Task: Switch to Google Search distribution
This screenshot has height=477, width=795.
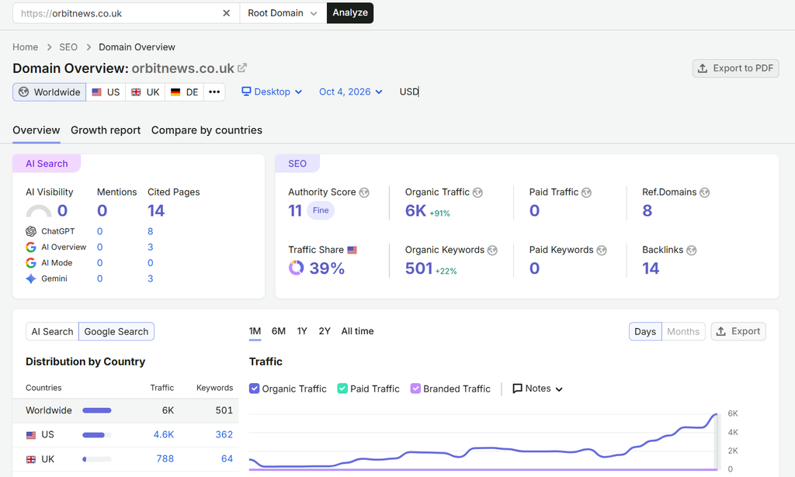Action: [116, 332]
